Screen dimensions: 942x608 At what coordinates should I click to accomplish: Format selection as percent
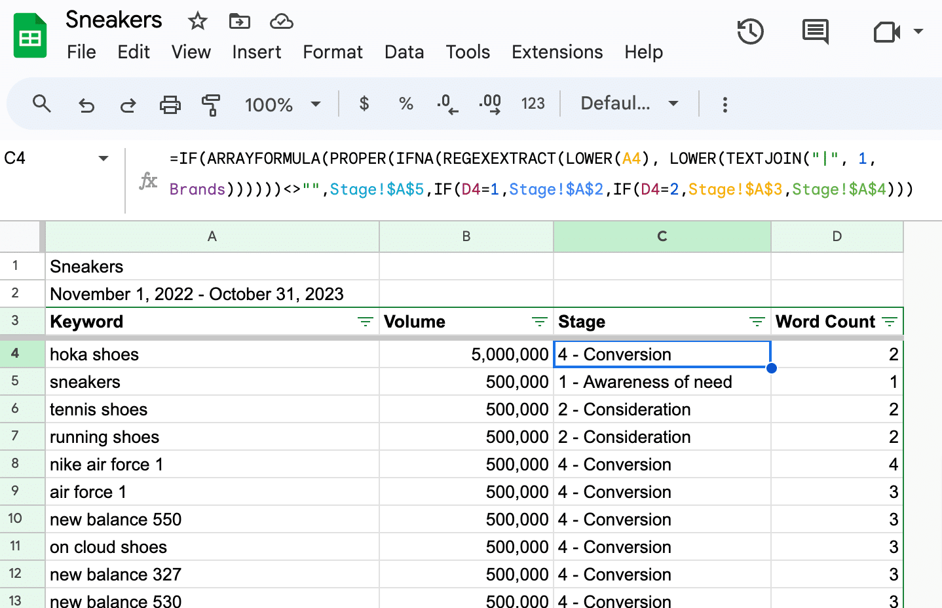pos(406,104)
